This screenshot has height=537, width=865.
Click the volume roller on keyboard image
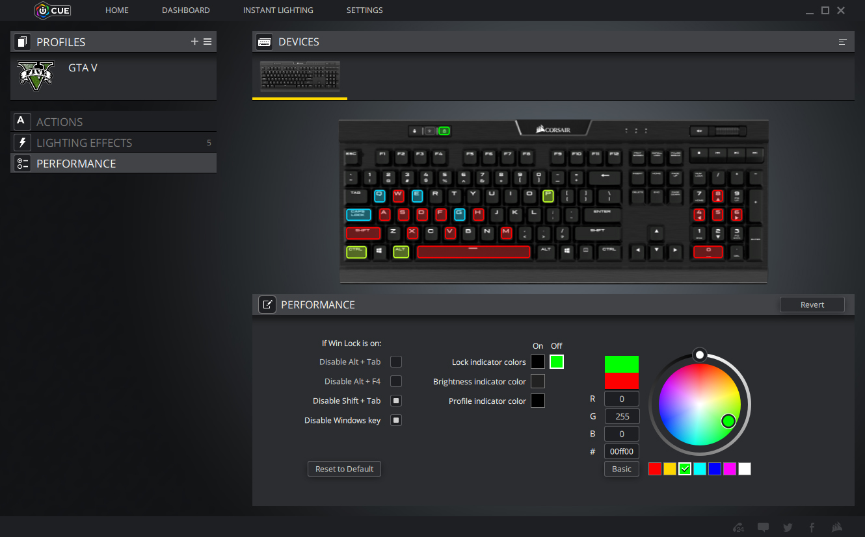[728, 131]
